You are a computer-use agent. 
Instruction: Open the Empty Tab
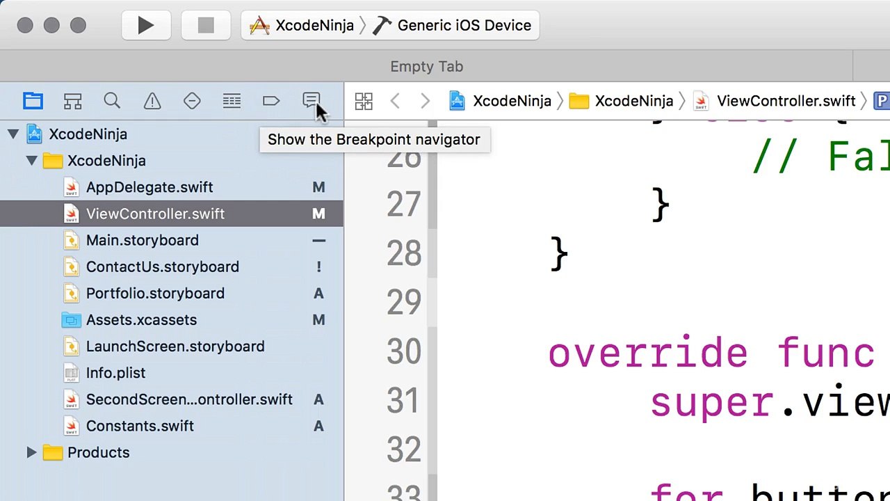pyautogui.click(x=426, y=67)
